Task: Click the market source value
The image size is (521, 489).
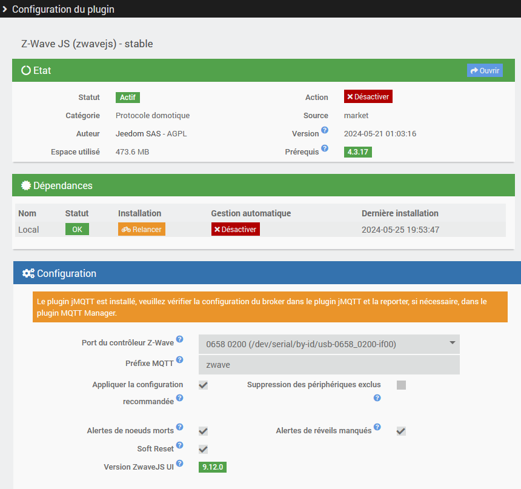Action: [356, 115]
